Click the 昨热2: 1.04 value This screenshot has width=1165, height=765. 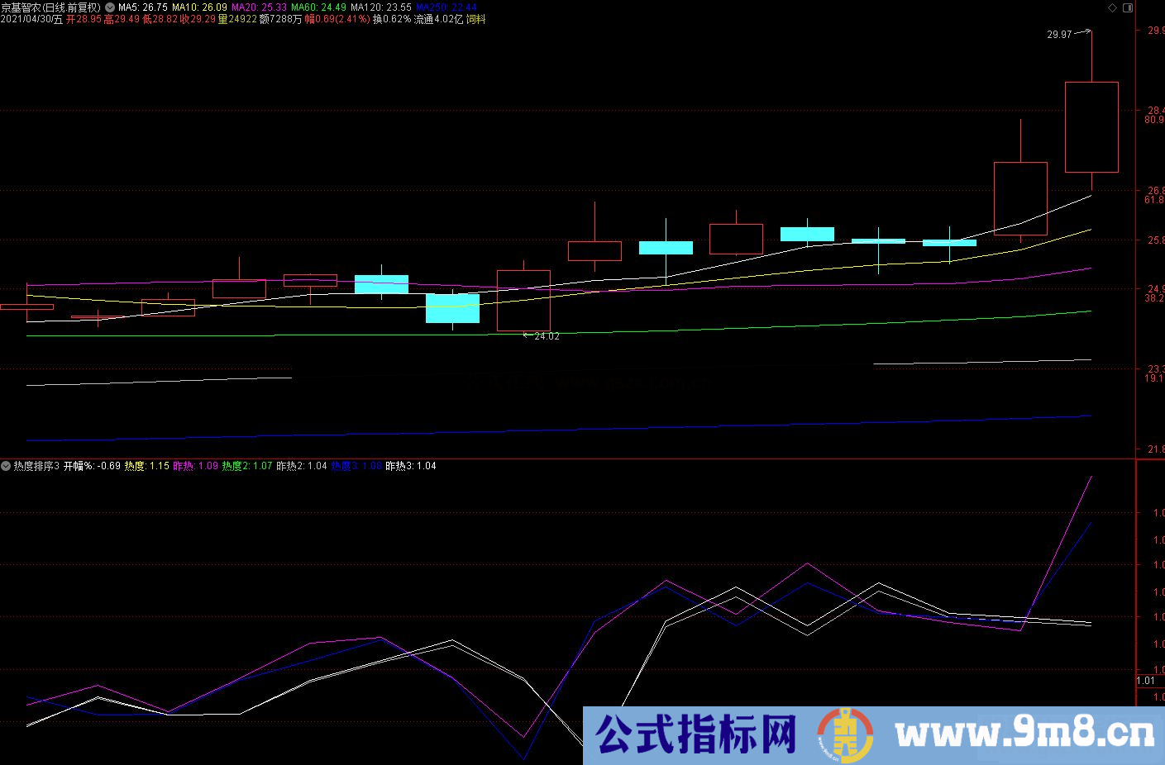coord(302,466)
